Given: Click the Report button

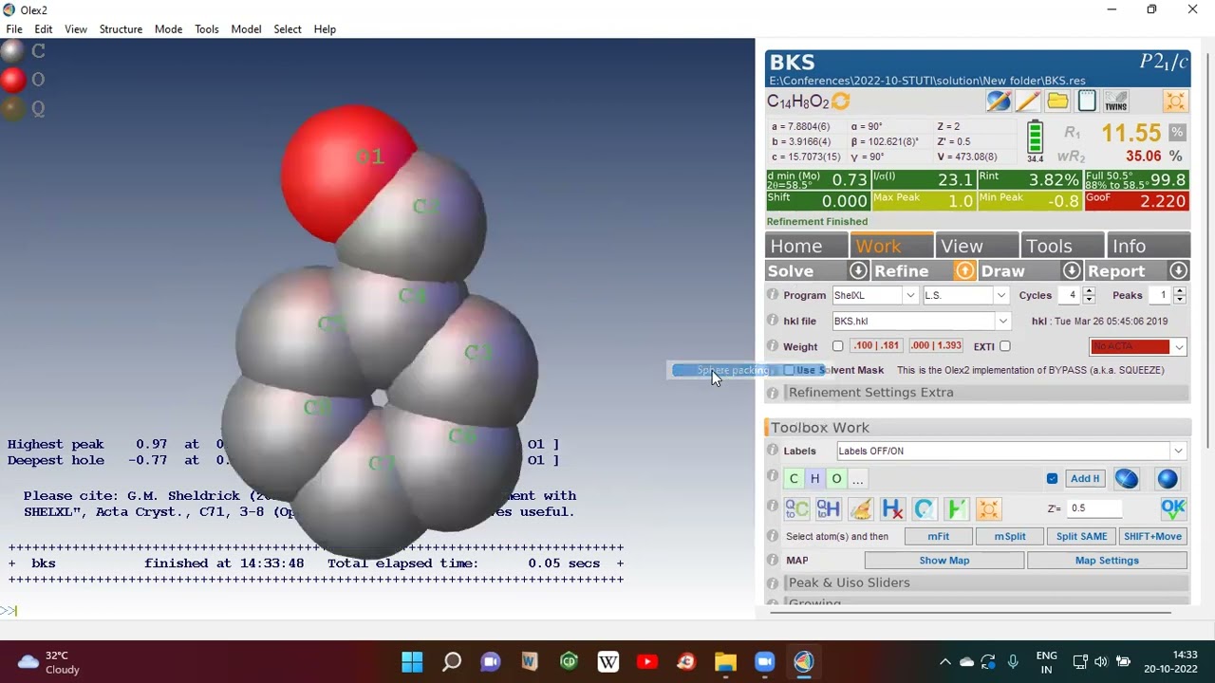Looking at the screenshot, I should pos(1126,271).
